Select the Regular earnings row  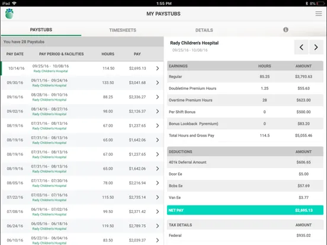(x=245, y=77)
